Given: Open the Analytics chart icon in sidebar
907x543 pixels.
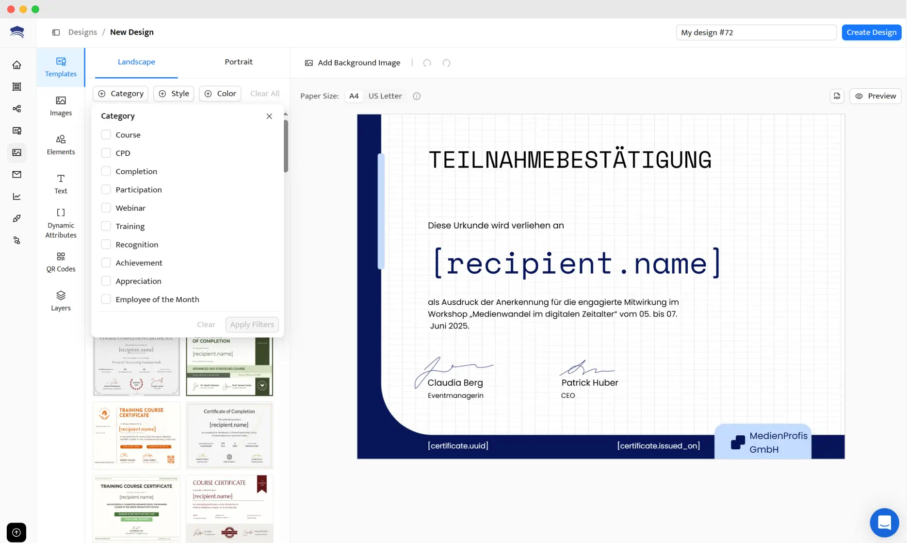Looking at the screenshot, I should [16, 196].
